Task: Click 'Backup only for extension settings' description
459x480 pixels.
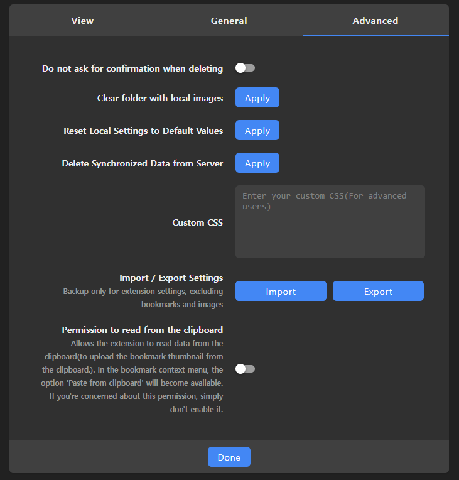Action: [143, 298]
